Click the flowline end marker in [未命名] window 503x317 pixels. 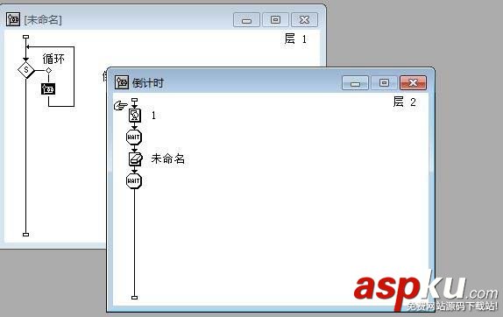click(x=26, y=235)
